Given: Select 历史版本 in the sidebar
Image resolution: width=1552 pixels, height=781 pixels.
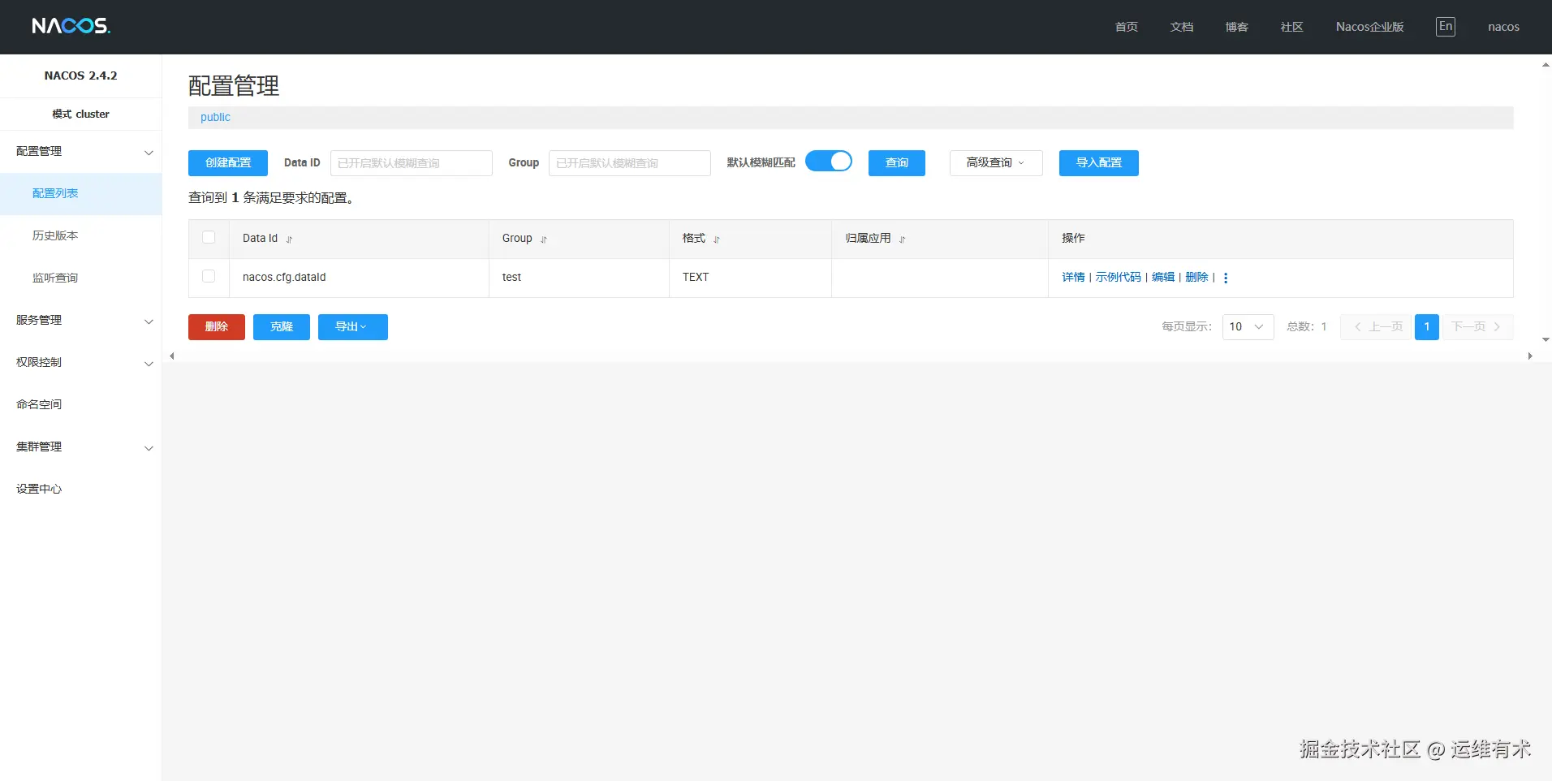Looking at the screenshot, I should tap(54, 235).
